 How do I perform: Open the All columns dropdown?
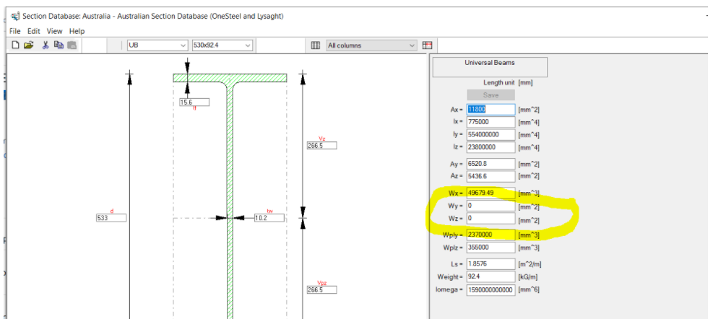pos(371,45)
